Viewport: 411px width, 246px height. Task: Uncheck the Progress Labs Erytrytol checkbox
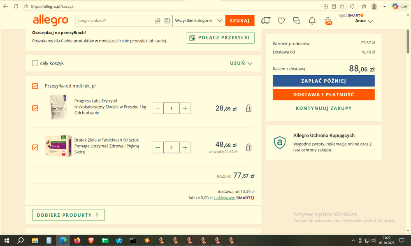pos(35,108)
